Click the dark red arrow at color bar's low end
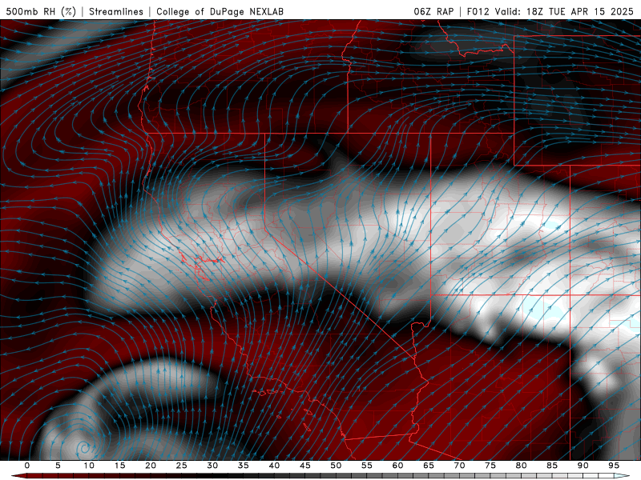641x480 pixels. pos(18,476)
